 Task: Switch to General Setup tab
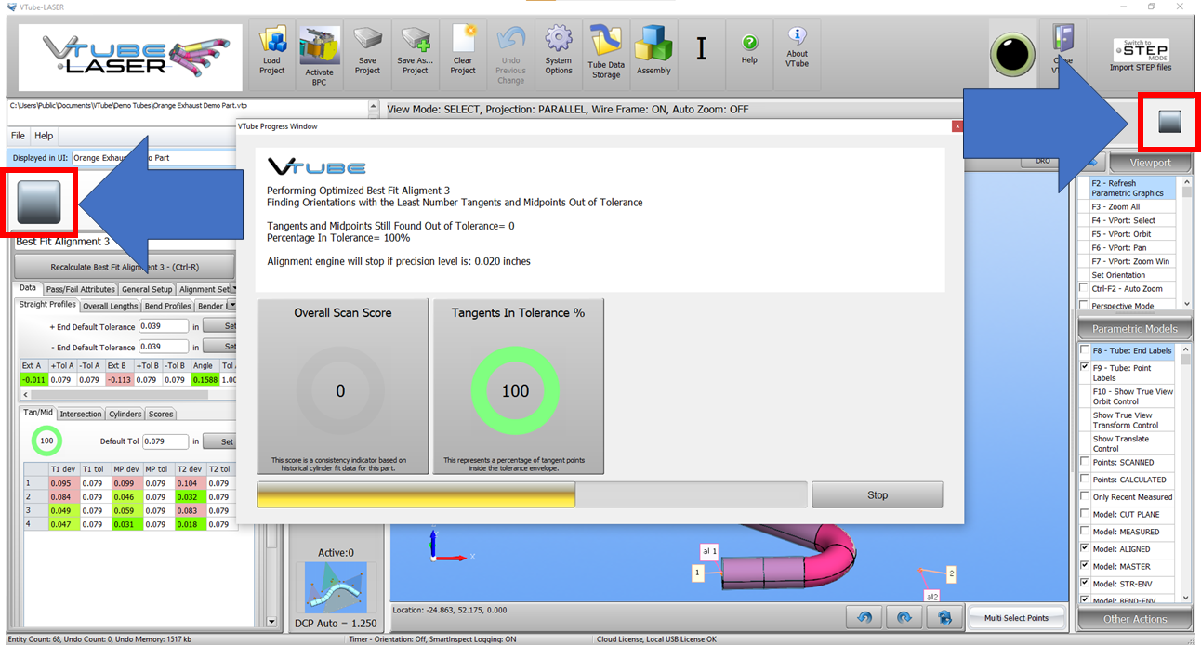pyautogui.click(x=147, y=289)
